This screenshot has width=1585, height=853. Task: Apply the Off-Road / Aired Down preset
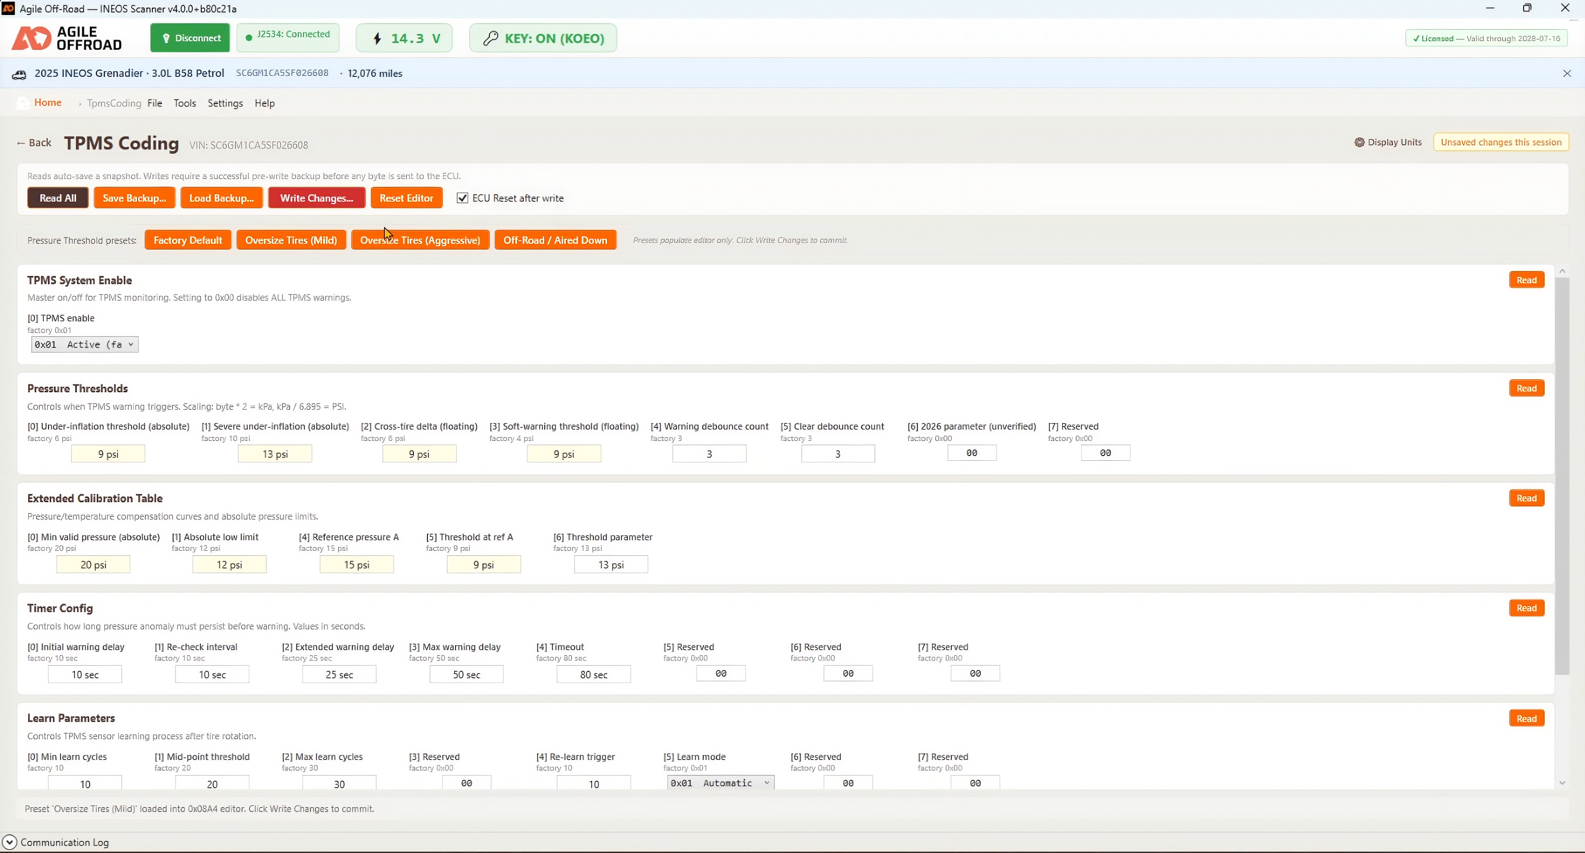pos(555,240)
